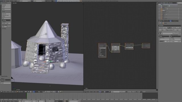This screenshot has width=182, height=102.
Task: Open the modifier Direction dropdown
Action: [164, 36]
